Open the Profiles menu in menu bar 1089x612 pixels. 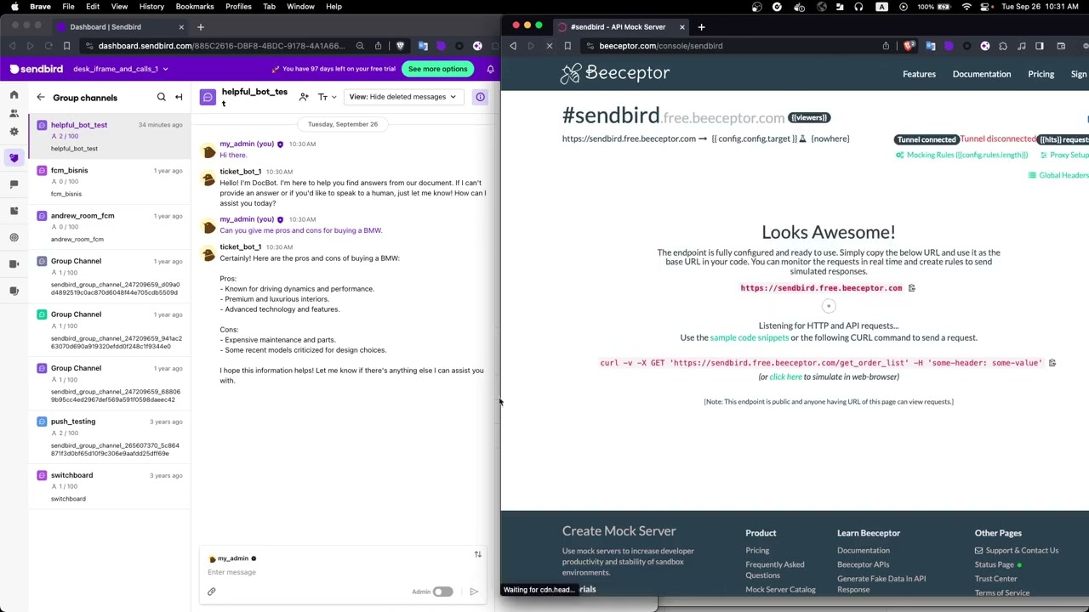(238, 7)
